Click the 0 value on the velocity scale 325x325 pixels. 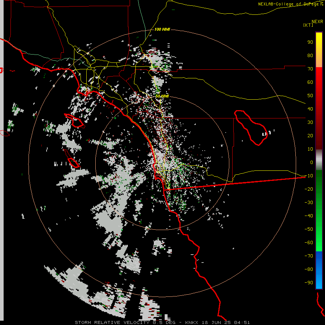tap(312, 162)
